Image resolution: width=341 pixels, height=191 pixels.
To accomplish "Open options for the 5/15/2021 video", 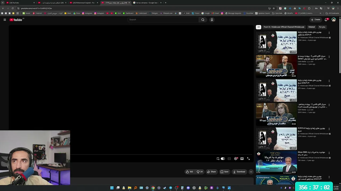I will click(329, 81).
